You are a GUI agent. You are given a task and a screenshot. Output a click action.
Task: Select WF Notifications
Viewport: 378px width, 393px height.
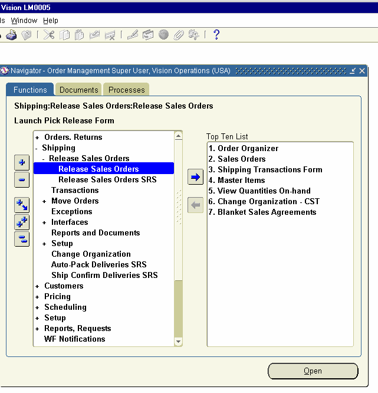click(x=75, y=339)
